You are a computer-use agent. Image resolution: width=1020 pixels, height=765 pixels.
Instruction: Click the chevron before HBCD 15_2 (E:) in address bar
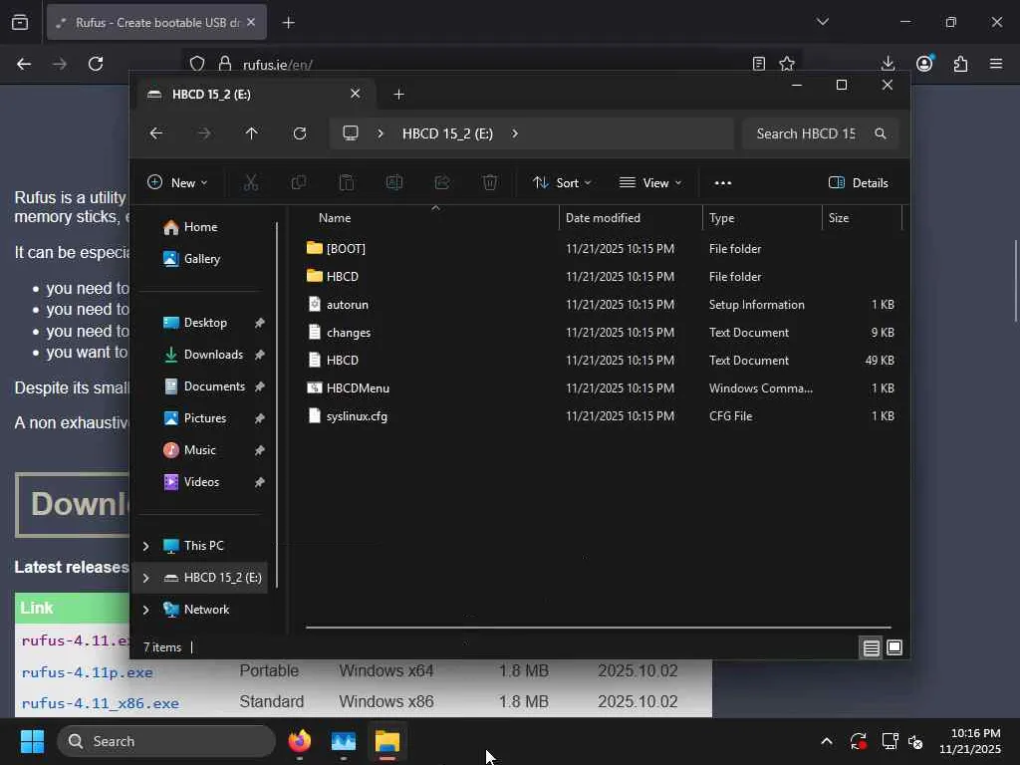coord(381,133)
